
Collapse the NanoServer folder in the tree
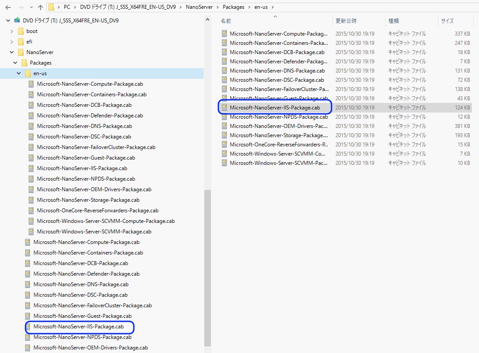pos(11,52)
